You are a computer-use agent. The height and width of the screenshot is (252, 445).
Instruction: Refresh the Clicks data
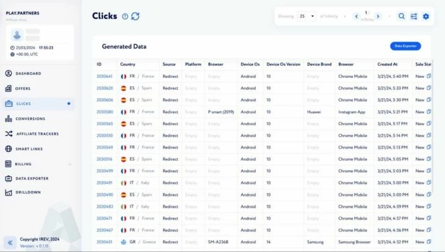point(135,16)
